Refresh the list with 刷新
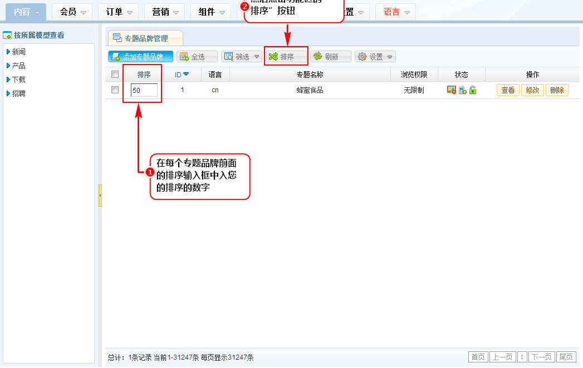This screenshot has height=368, width=583. [330, 57]
